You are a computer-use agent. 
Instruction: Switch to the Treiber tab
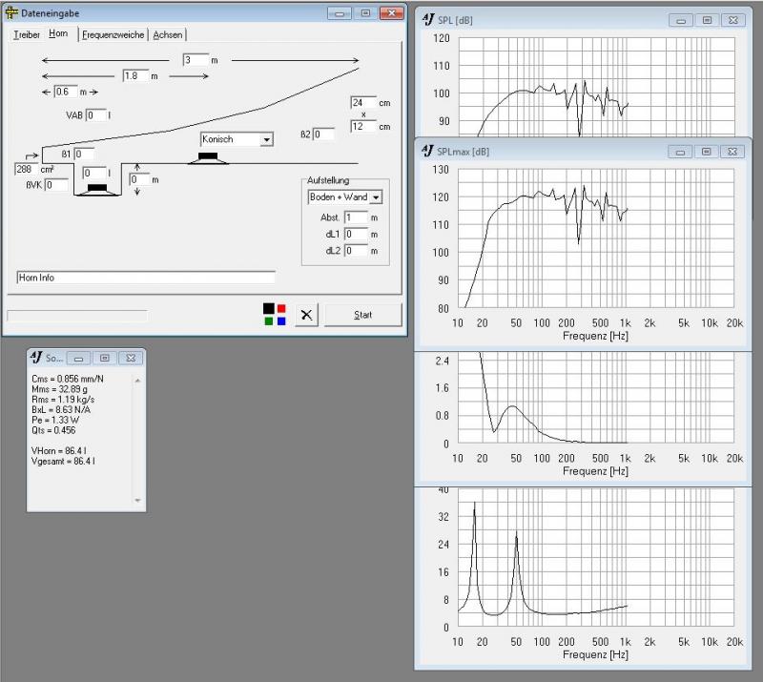tap(27, 34)
